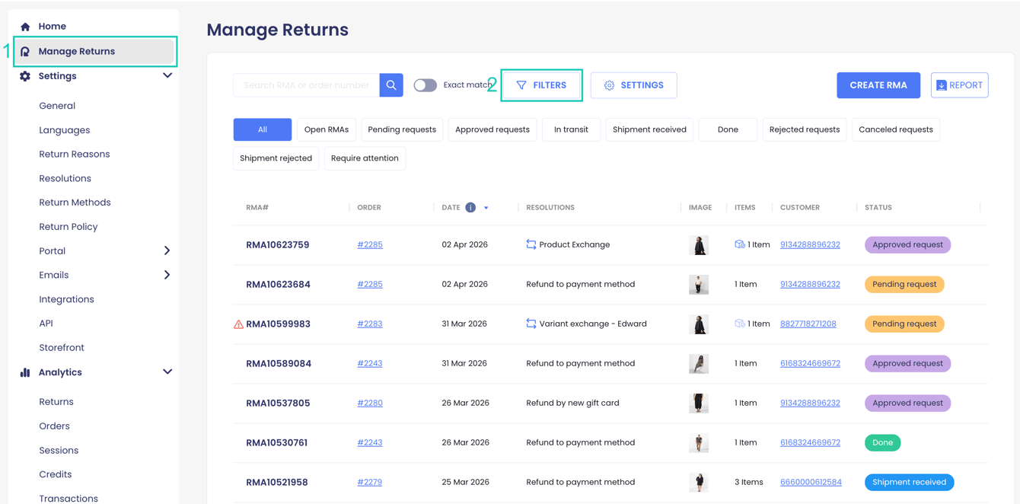This screenshot has height=504, width=1020.
Task: Open Returns under Analytics
Action: (x=56, y=402)
